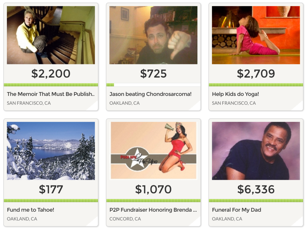308x230 pixels.
Task: View the "Funeral For My Dad" fundraiser
Action: click(x=236, y=210)
